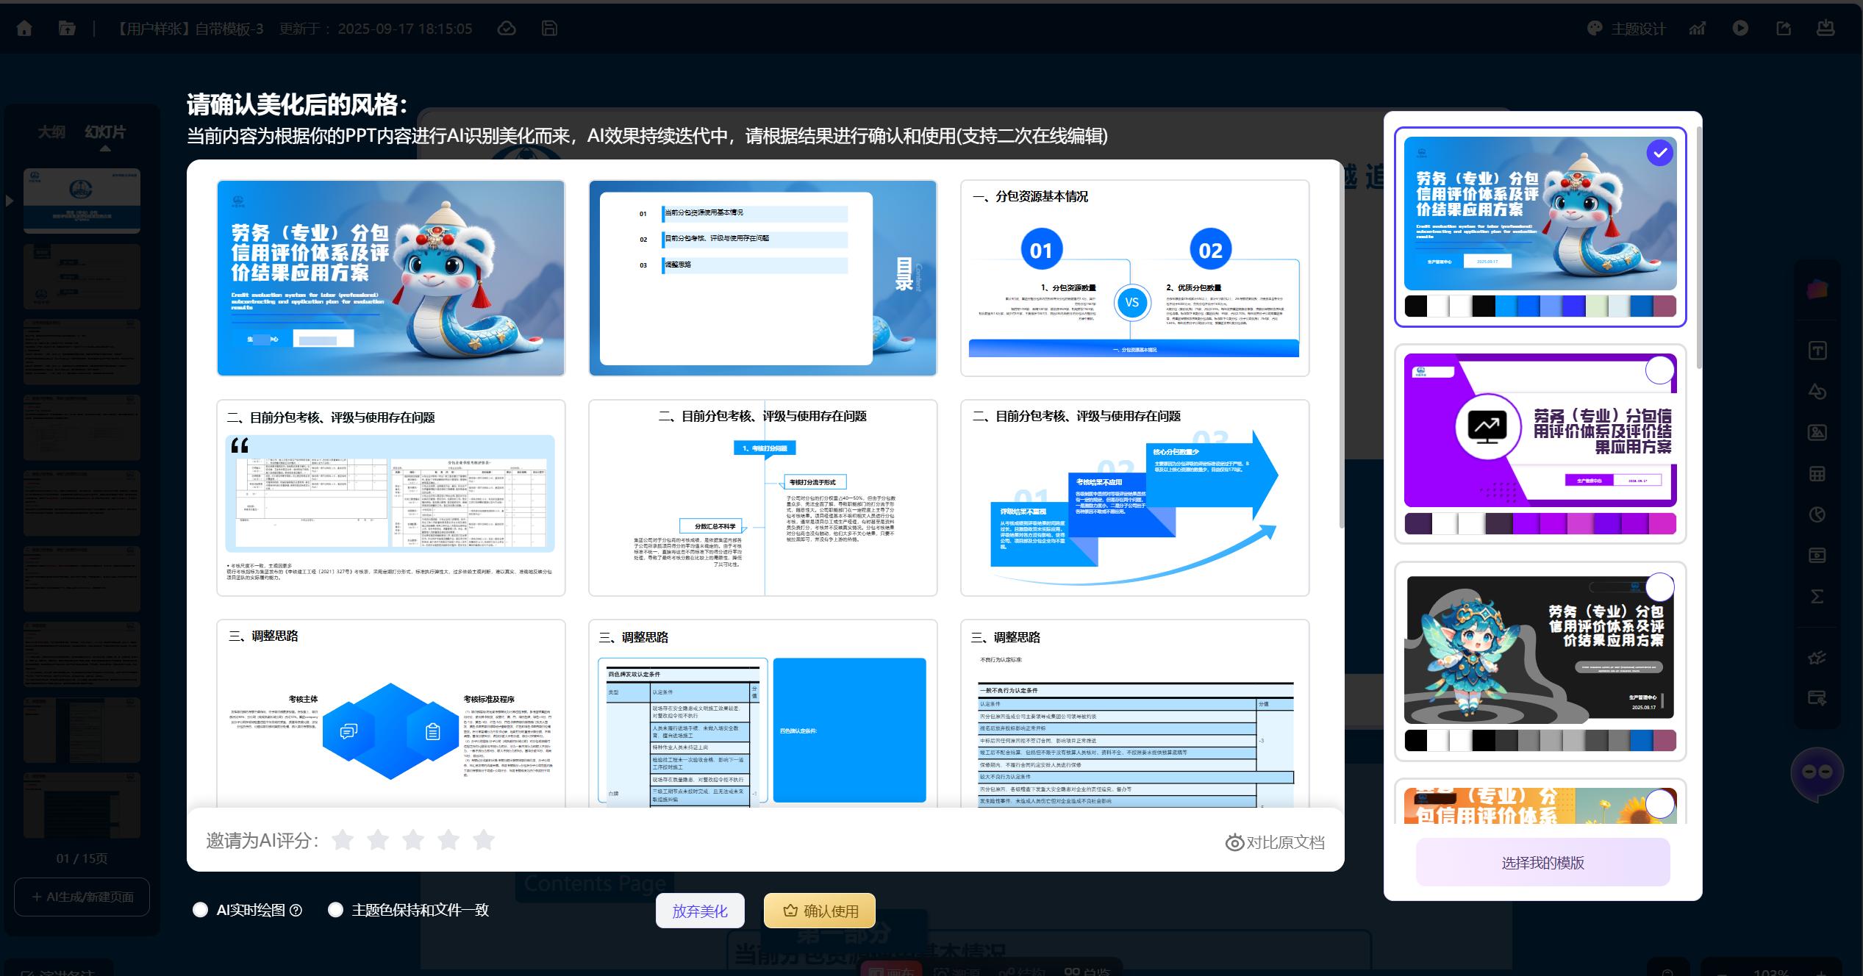Click the cloud sync status icon
This screenshot has height=976, width=1863.
[x=507, y=28]
